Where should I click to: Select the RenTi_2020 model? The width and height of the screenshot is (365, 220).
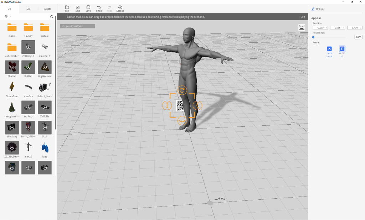tap(28, 127)
